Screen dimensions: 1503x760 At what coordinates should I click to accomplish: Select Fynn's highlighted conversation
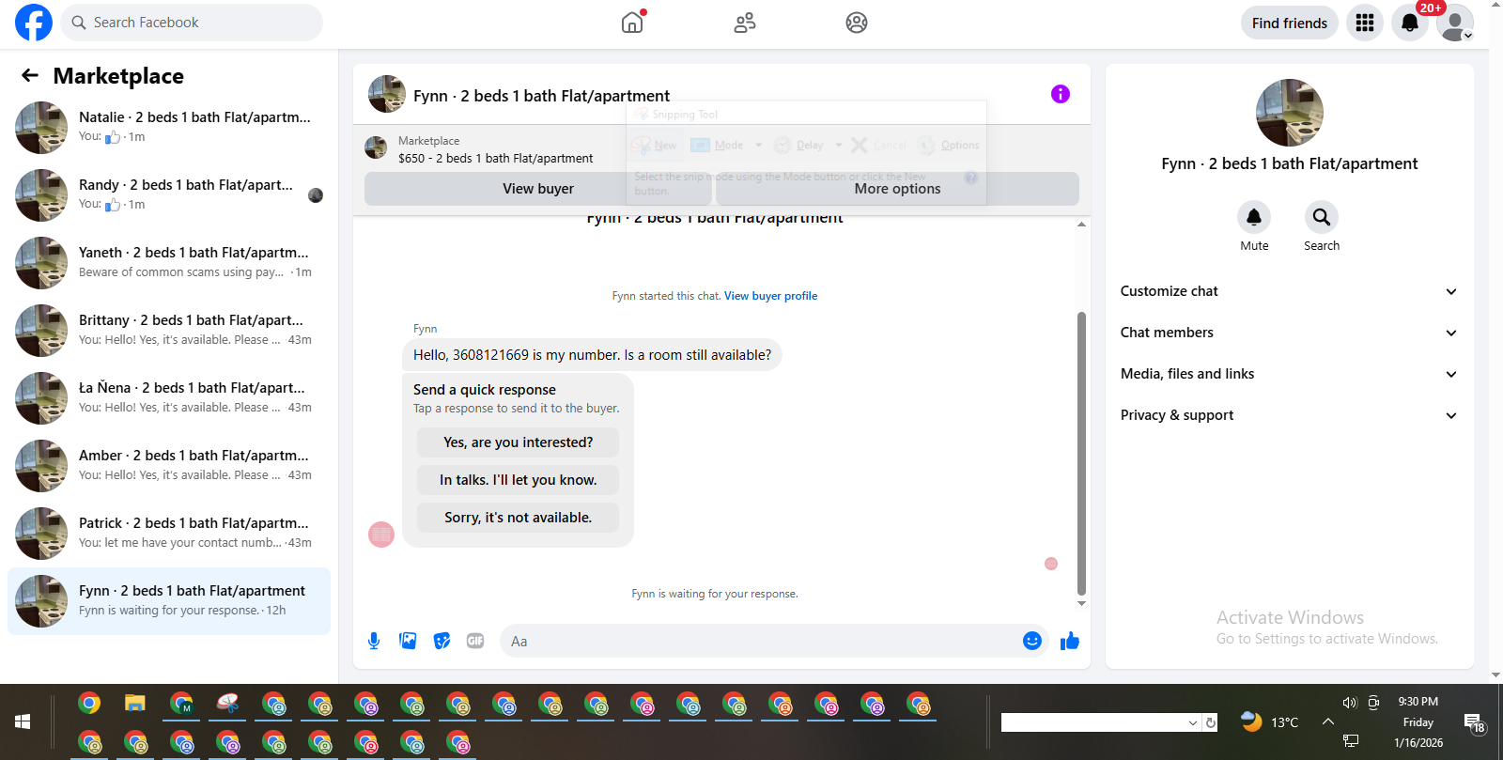pyautogui.click(x=169, y=601)
